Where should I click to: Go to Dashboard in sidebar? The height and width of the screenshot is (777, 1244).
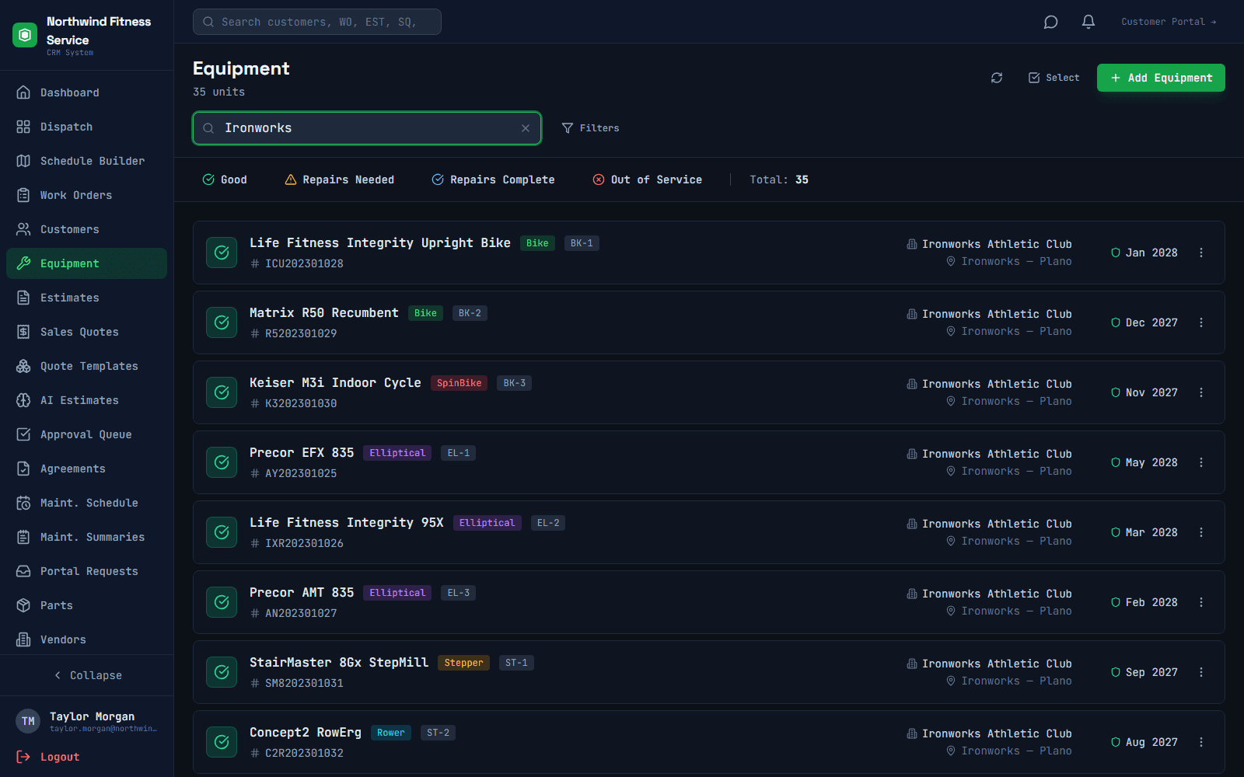click(86, 92)
